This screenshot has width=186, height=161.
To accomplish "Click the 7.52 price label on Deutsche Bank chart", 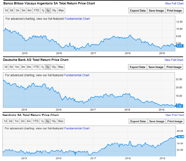I will (179, 106).
